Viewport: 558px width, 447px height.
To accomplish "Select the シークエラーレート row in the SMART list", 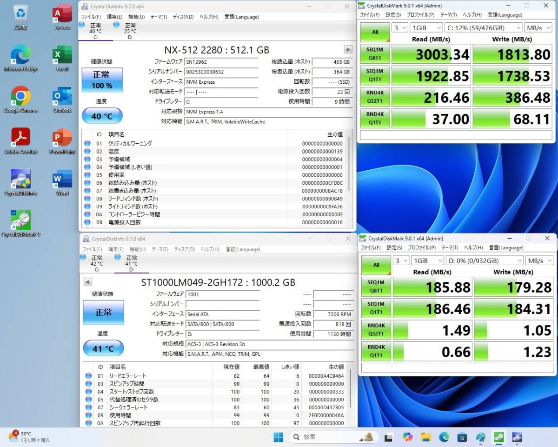I will click(215, 407).
